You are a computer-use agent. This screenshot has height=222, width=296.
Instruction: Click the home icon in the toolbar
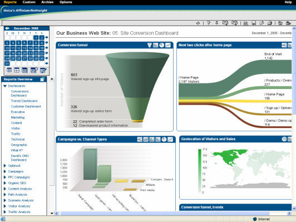coord(280,23)
